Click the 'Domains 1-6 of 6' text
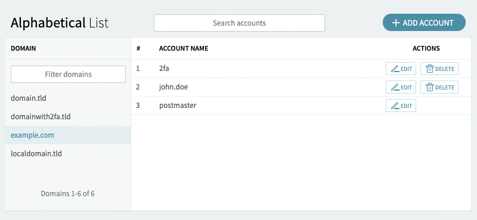This screenshot has width=477, height=220. tap(67, 194)
